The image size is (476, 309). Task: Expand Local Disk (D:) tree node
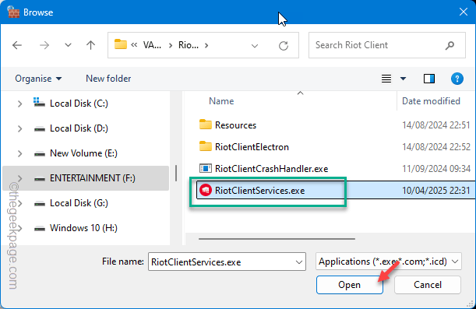(19, 128)
